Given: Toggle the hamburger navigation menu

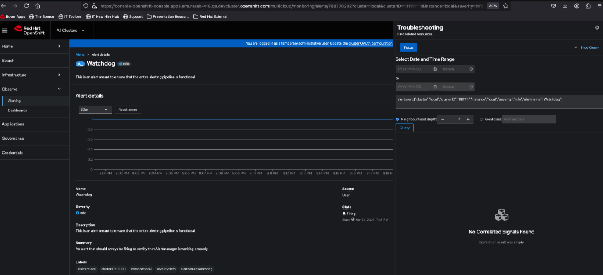Looking at the screenshot, I should coord(5,30).
